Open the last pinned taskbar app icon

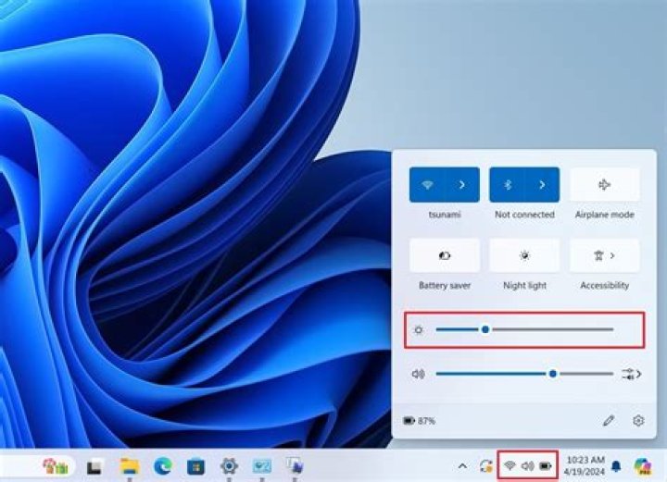pos(295,465)
